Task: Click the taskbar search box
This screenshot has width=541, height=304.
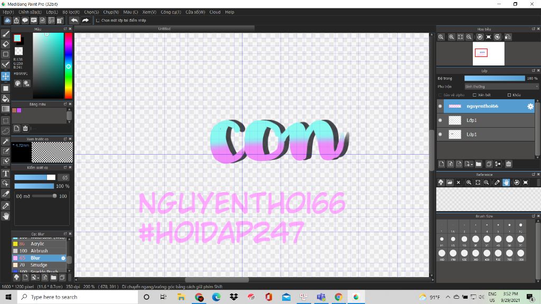Action: click(78, 297)
